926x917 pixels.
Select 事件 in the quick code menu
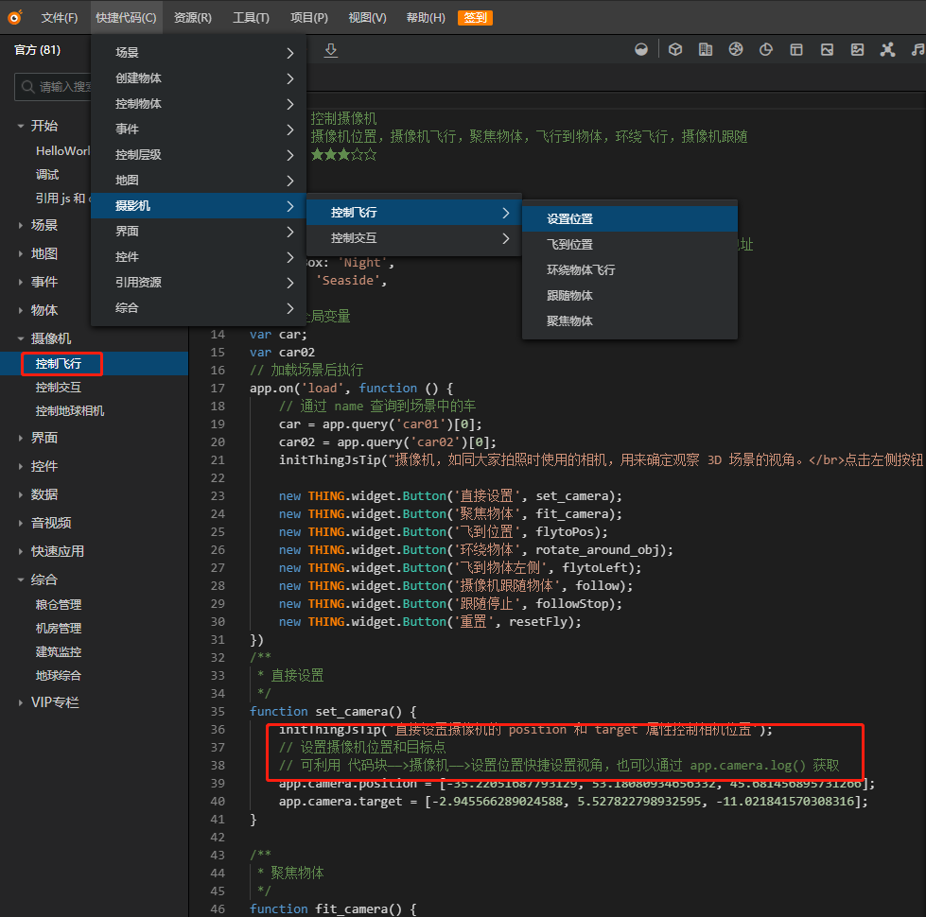[199, 130]
